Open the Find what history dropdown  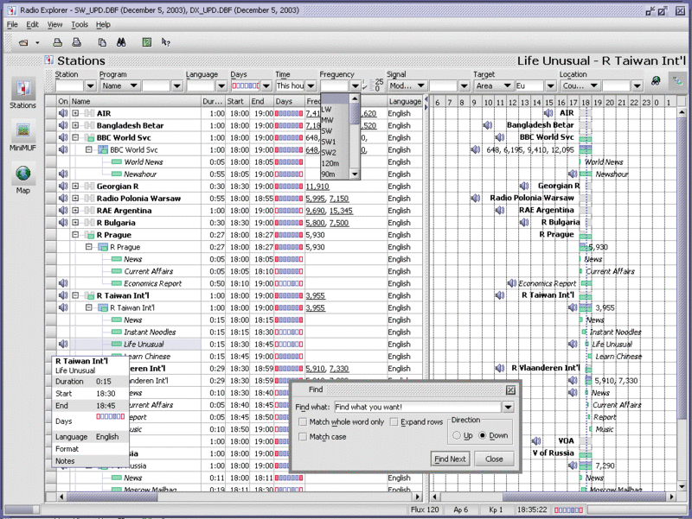click(x=508, y=407)
